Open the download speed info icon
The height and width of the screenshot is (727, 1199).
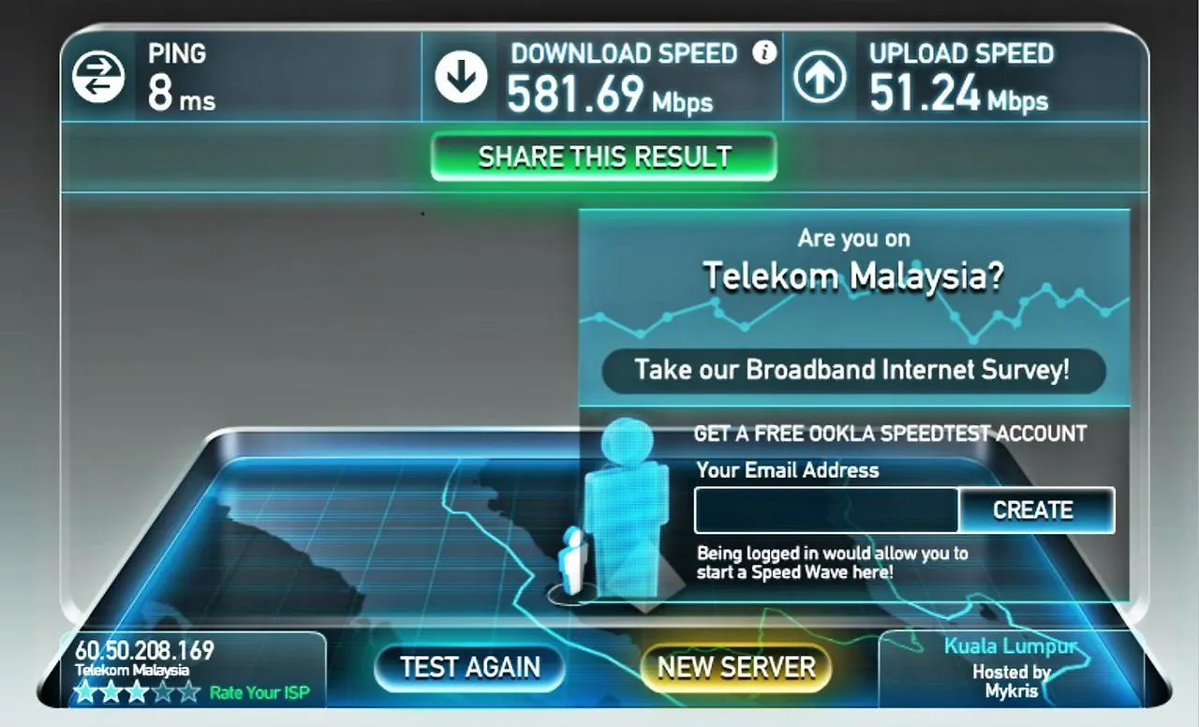coord(764,52)
